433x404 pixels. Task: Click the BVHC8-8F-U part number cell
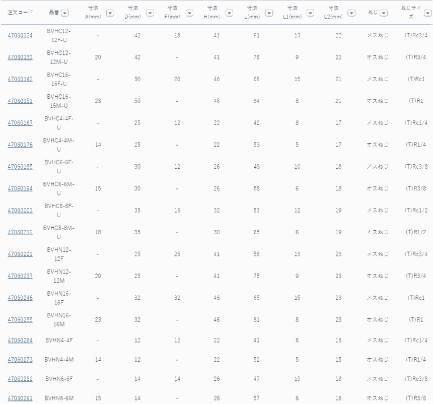59,211
